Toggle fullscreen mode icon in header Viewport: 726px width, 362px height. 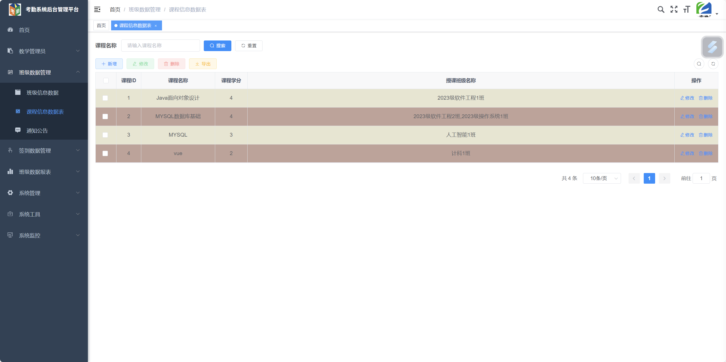tap(674, 10)
